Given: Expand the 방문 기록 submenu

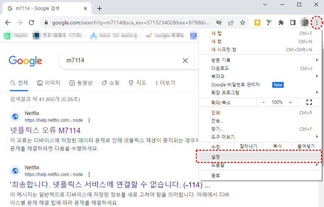Looking at the screenshot, I should pyautogui.click(x=261, y=60).
